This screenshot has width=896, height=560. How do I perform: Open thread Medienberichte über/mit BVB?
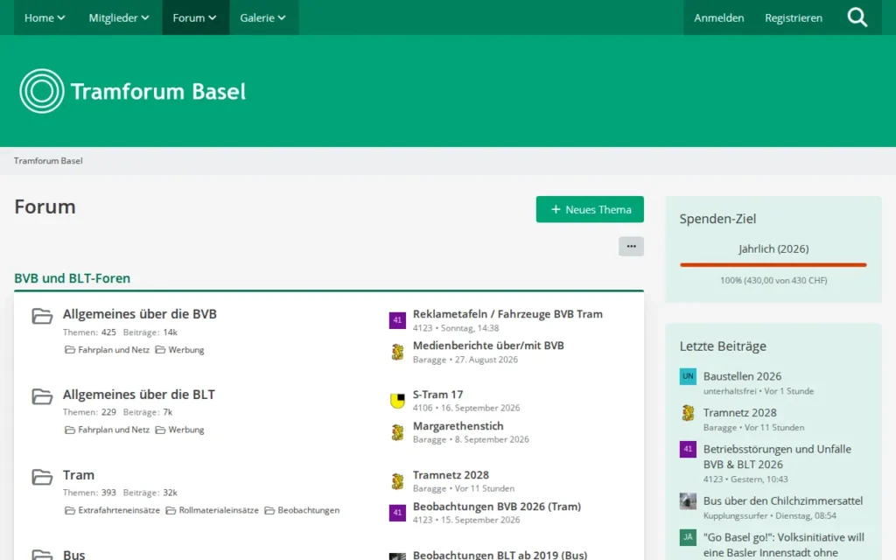click(x=488, y=345)
